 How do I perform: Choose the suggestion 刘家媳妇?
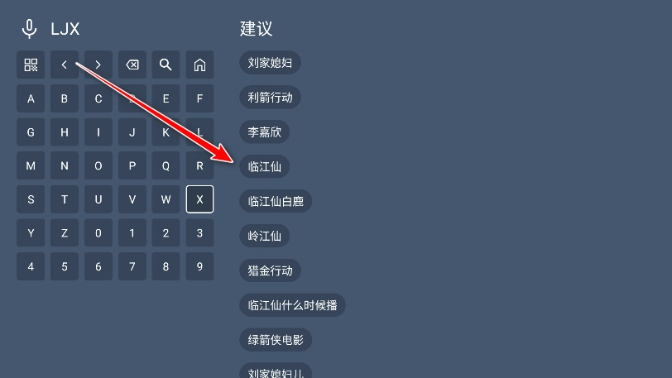[270, 63]
